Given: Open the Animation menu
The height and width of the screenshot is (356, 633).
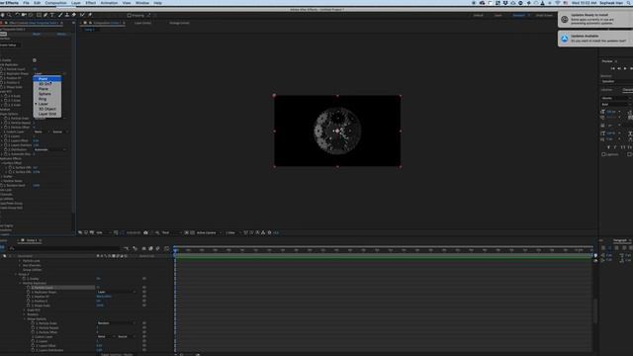Looking at the screenshot, I should (x=109, y=3).
